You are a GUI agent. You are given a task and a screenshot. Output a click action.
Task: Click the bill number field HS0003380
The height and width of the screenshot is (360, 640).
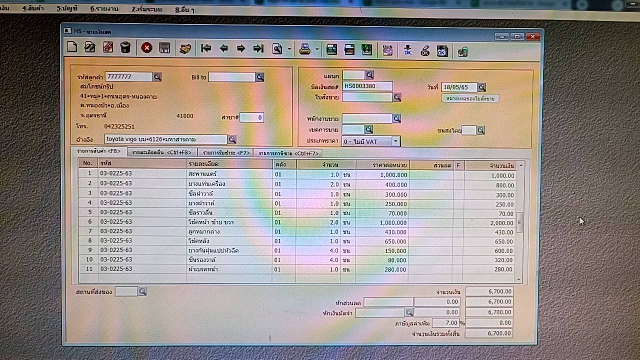(x=367, y=86)
